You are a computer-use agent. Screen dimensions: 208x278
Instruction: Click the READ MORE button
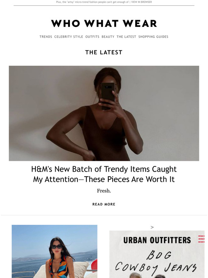(x=104, y=204)
